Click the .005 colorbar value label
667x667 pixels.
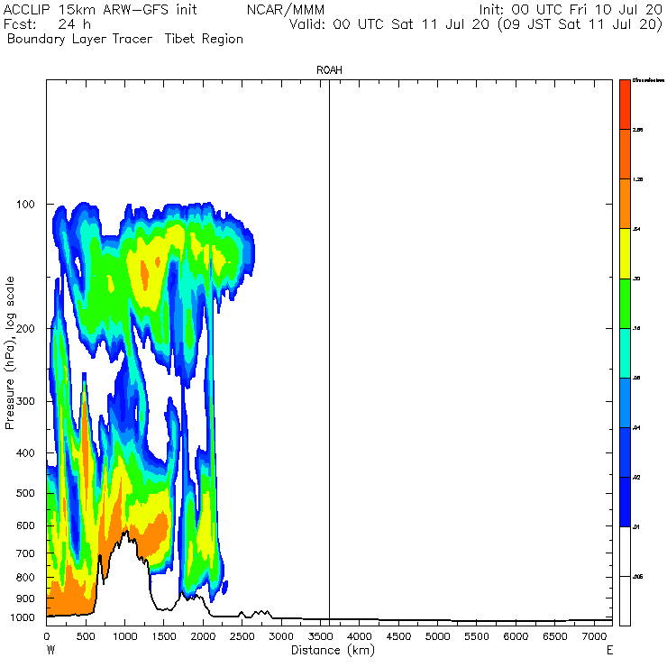point(637,577)
